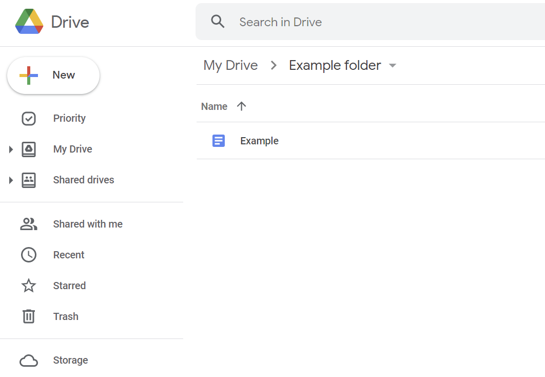The height and width of the screenshot is (377, 545).
Task: Click the Shared drives sidebar icon
Action: coord(29,180)
